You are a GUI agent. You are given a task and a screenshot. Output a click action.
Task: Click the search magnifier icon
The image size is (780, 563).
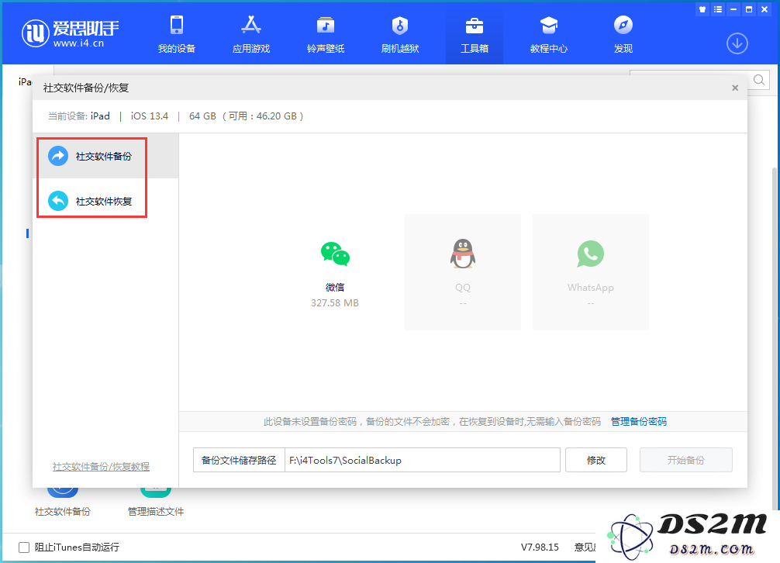[x=758, y=80]
